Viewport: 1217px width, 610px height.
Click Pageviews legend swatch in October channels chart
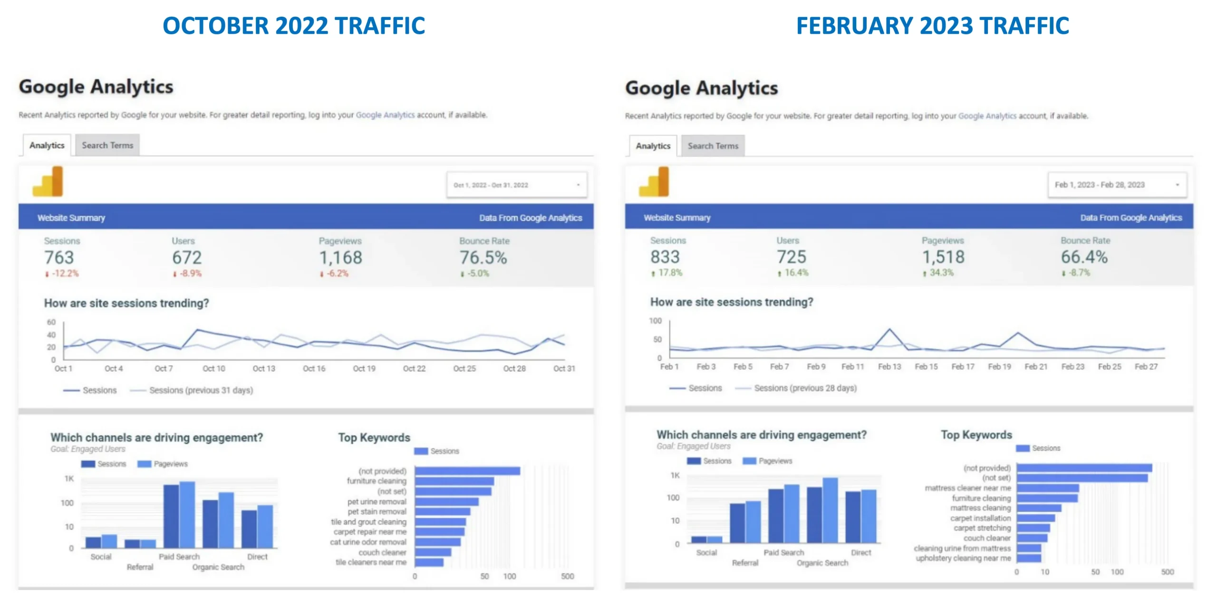[144, 464]
